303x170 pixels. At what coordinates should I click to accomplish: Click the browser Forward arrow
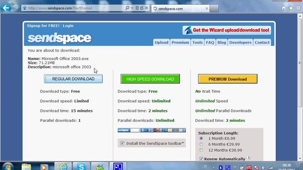click(16, 8)
